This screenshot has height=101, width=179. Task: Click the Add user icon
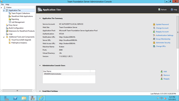[162, 72]
